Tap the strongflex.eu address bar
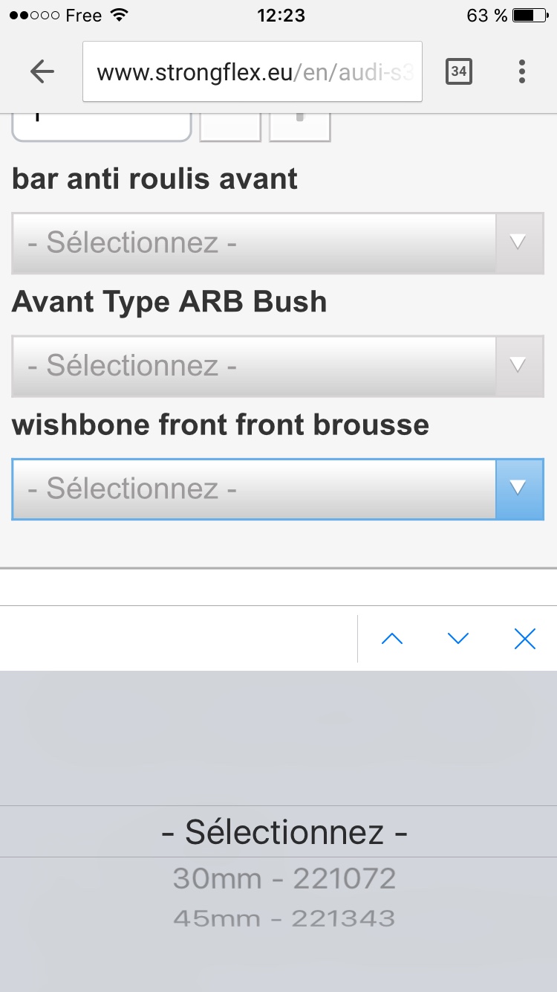 coord(253,71)
